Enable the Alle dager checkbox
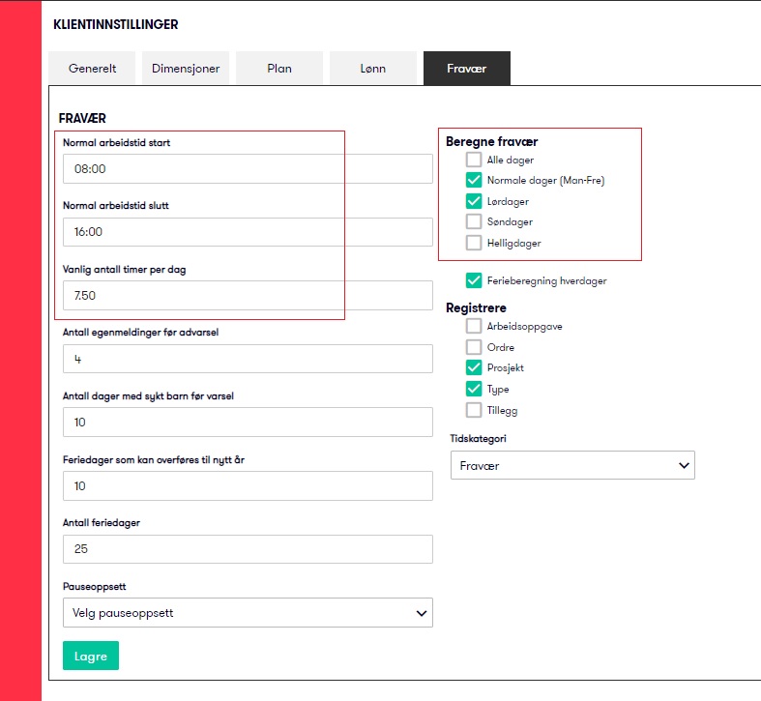This screenshot has width=761, height=701. coord(474,160)
